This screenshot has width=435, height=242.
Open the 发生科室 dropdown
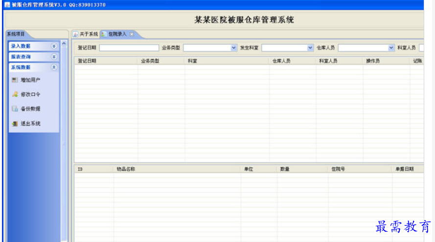pyautogui.click(x=310, y=48)
